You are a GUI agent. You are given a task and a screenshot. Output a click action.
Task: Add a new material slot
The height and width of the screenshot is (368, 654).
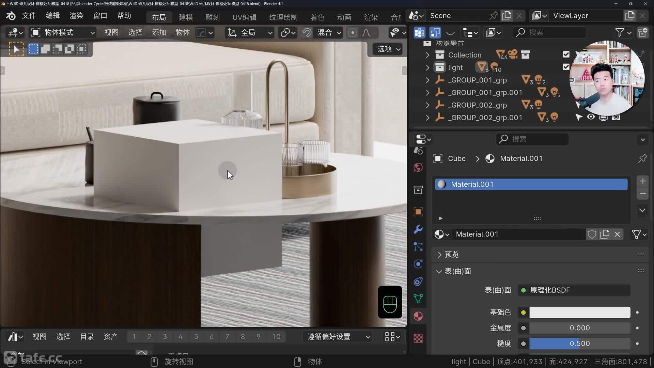pyautogui.click(x=643, y=181)
